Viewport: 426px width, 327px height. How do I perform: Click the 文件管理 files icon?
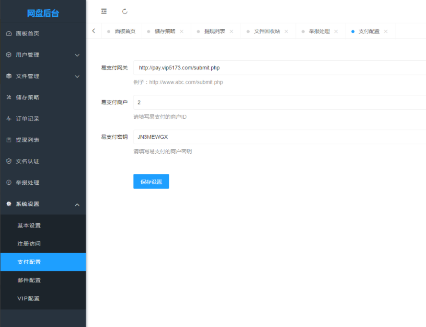coord(8,76)
